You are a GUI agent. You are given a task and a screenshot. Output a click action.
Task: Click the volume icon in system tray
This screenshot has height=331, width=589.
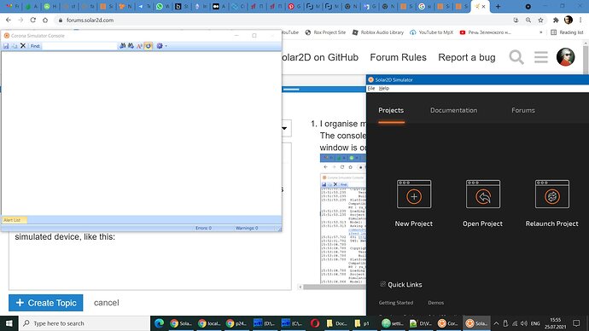point(524,323)
